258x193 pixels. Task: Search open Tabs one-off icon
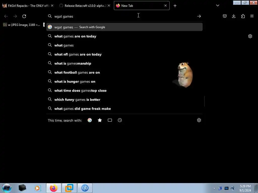[110, 120]
